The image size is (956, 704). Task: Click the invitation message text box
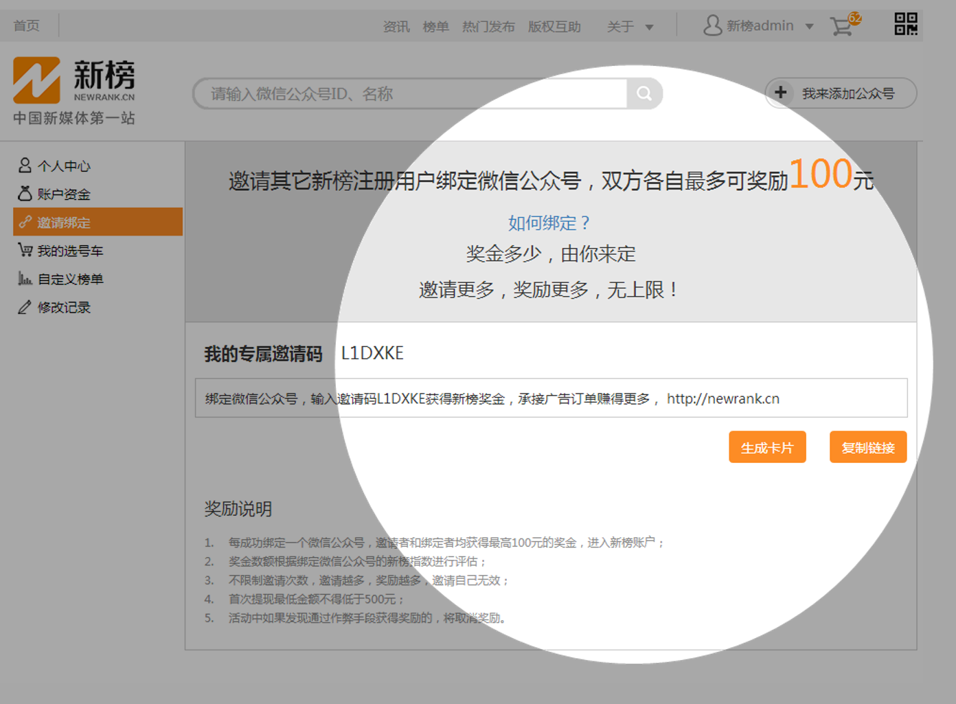[551, 398]
